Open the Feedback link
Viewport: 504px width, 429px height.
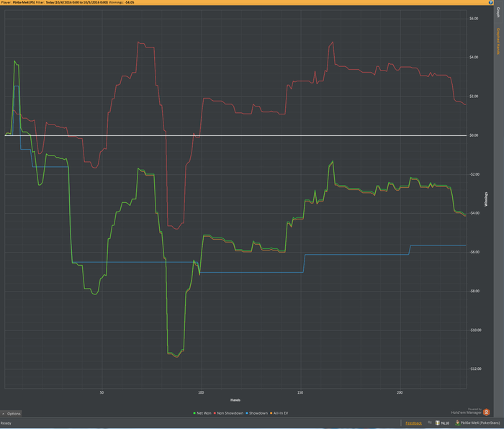pos(413,423)
